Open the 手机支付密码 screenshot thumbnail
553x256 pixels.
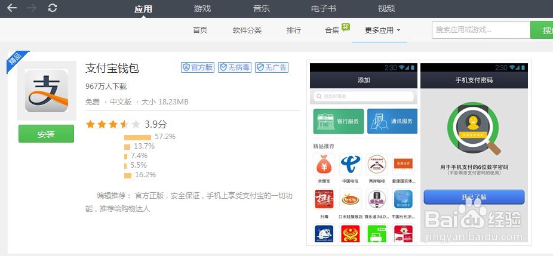[x=474, y=153]
